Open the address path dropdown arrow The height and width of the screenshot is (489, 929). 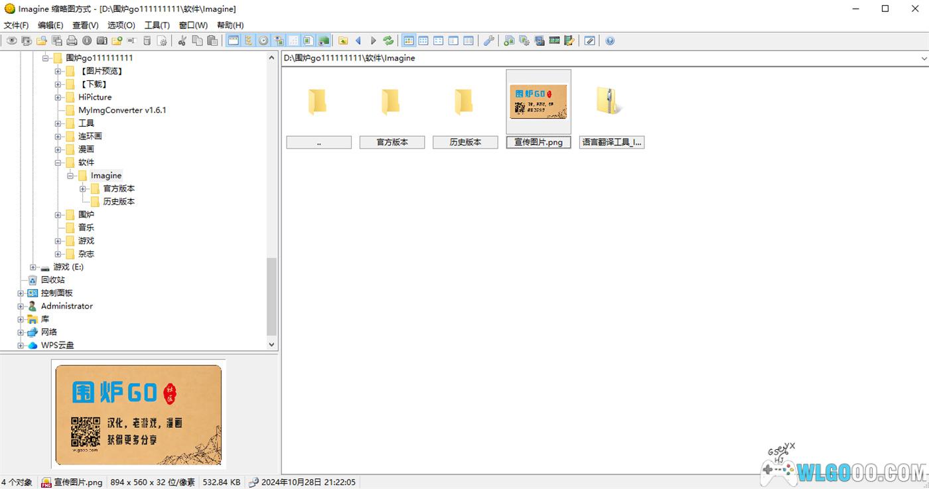click(924, 58)
